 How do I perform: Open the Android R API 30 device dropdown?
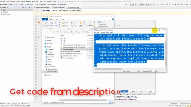coord(144,4)
